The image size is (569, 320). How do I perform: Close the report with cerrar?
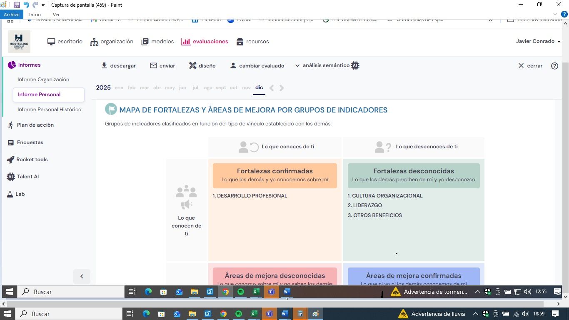pos(530,65)
